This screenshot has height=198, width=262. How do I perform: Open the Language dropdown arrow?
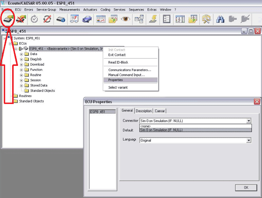249,140
